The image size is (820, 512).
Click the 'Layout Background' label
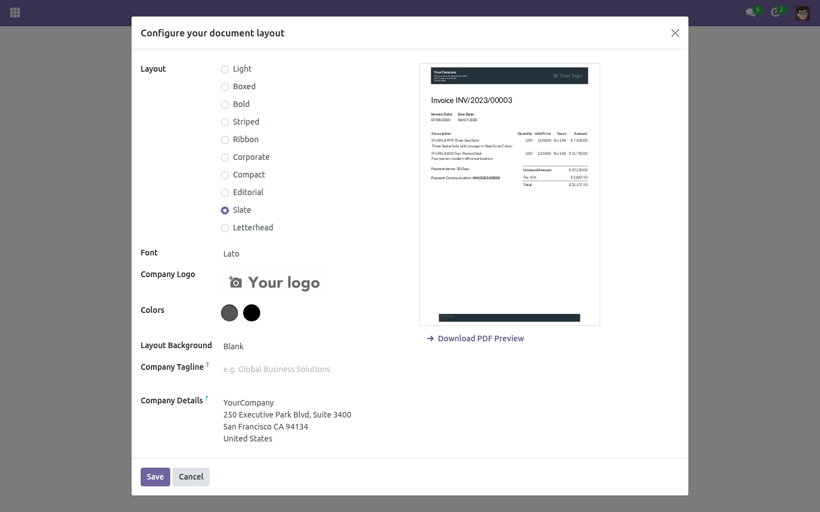176,345
